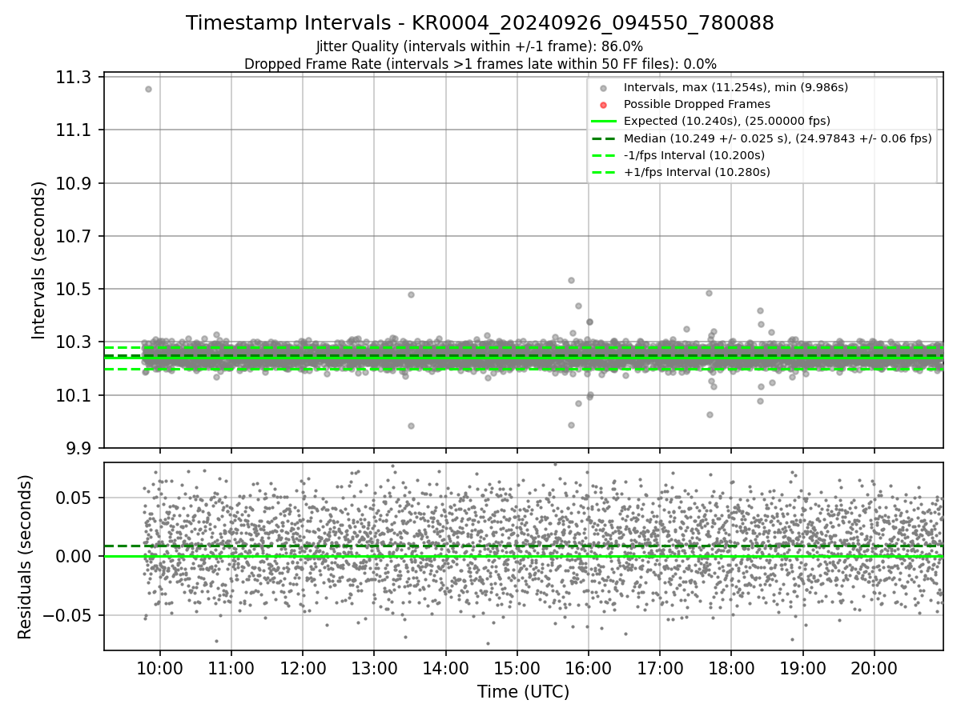Click the '17:00' time tick label
The height and width of the screenshot is (720, 961).
[x=660, y=669]
